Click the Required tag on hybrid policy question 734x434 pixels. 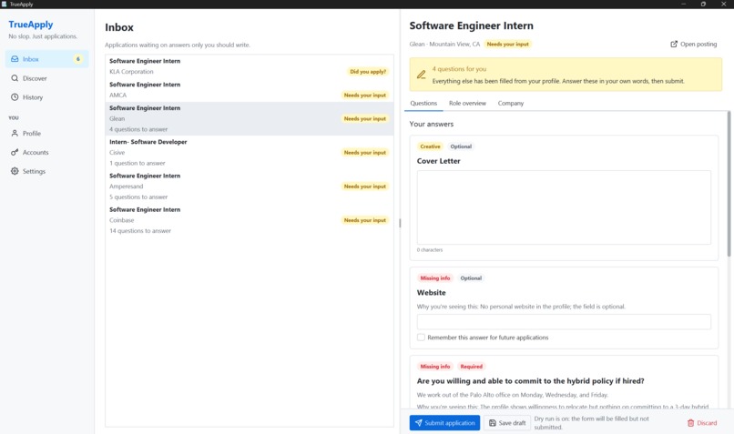pos(471,367)
